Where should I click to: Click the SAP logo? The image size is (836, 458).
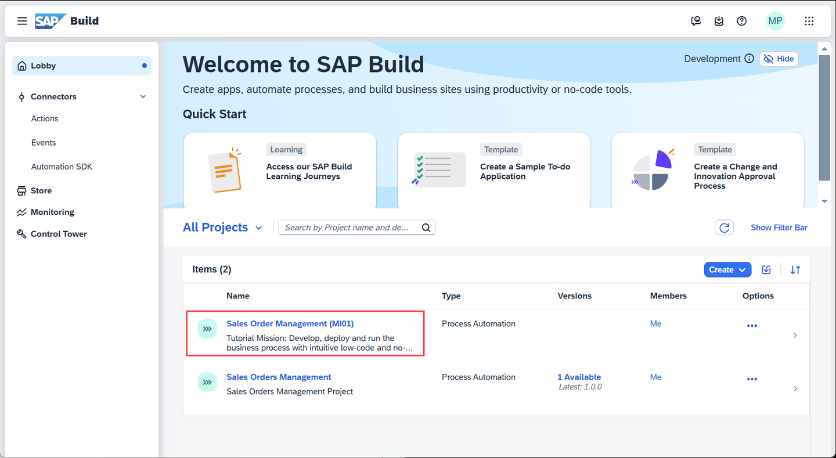(50, 21)
